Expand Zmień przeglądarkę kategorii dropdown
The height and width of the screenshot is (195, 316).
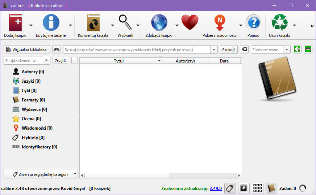[75, 174]
